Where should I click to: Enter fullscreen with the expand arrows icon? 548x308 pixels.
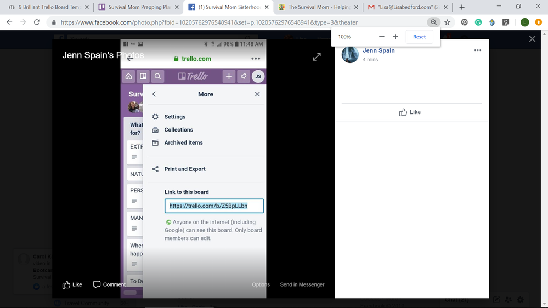(x=317, y=56)
